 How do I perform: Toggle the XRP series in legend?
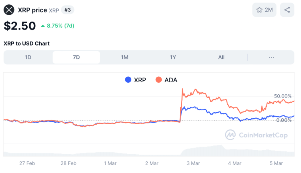pos(135,80)
